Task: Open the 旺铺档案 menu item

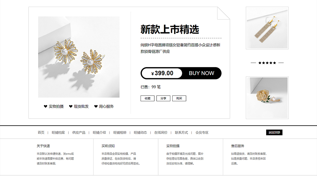Action: [x=58, y=133]
